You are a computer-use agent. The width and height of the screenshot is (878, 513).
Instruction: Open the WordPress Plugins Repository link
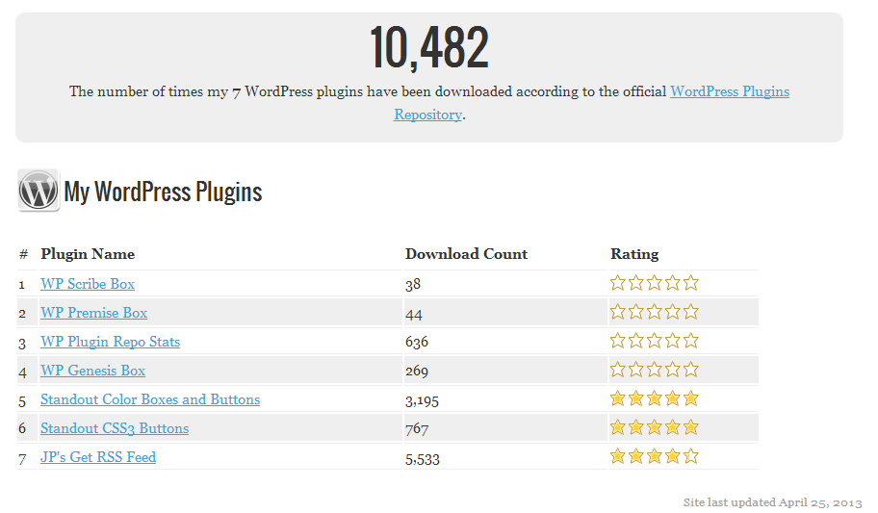click(730, 91)
